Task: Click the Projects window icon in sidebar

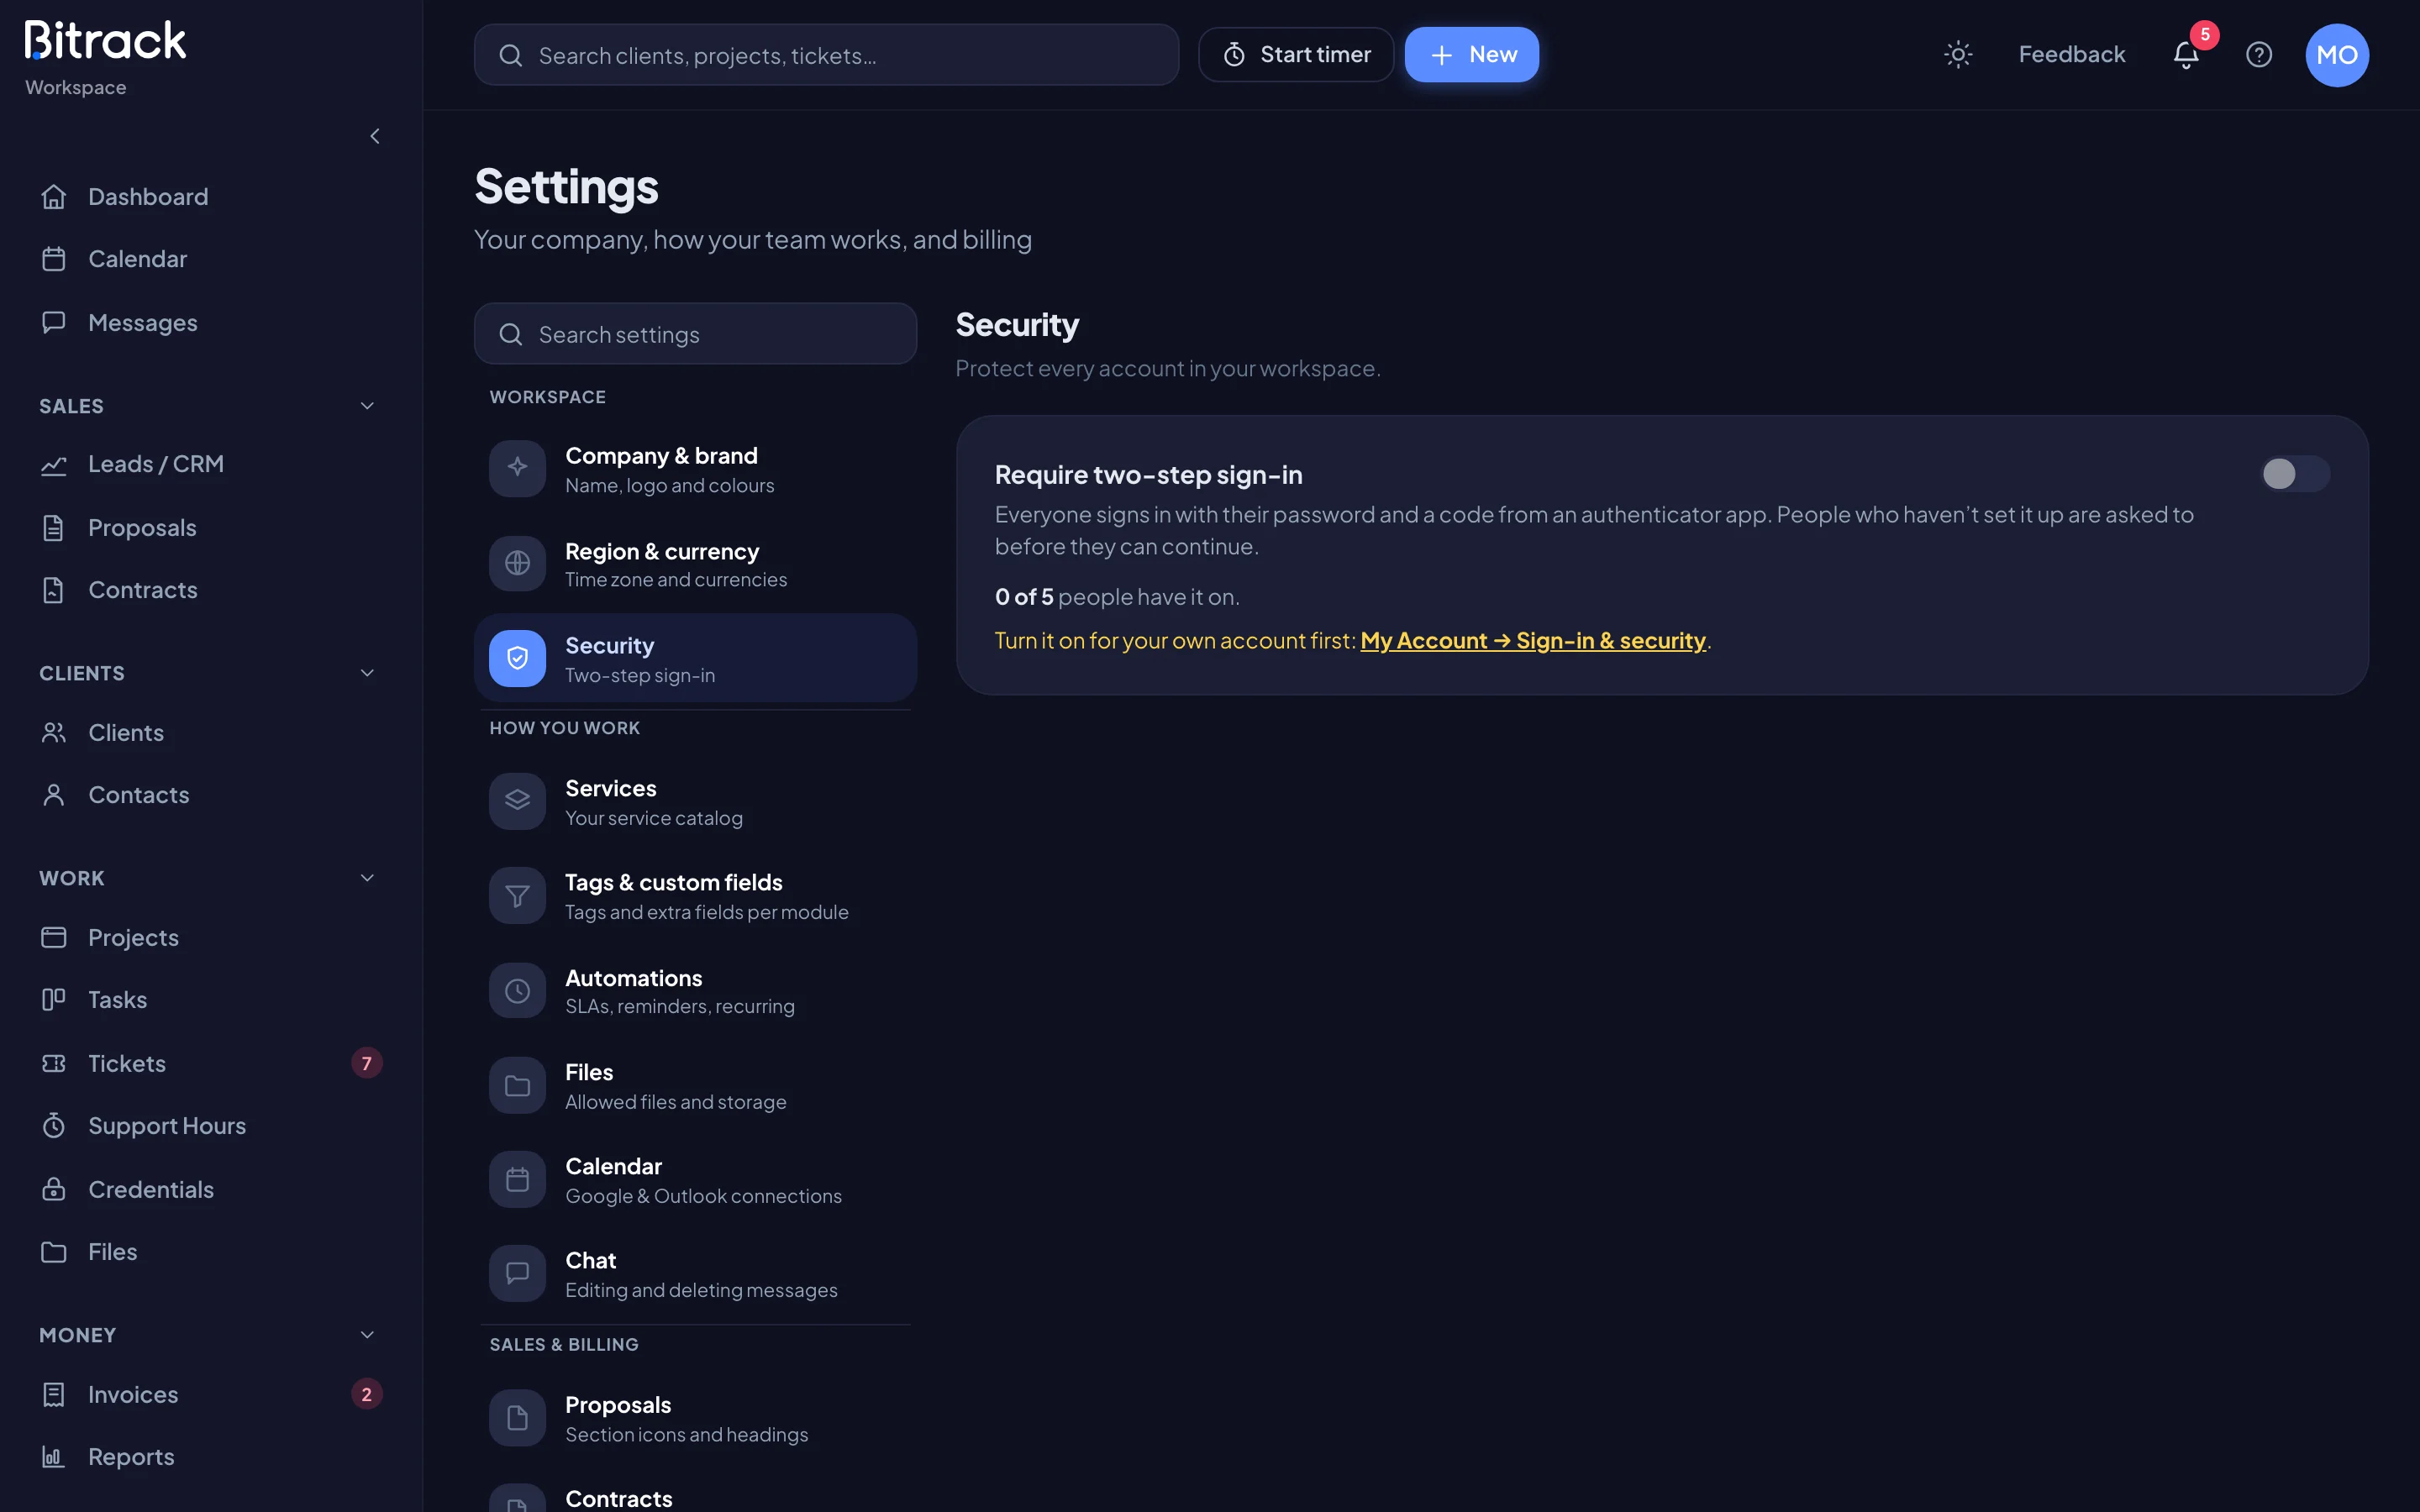Action: pos(54,938)
